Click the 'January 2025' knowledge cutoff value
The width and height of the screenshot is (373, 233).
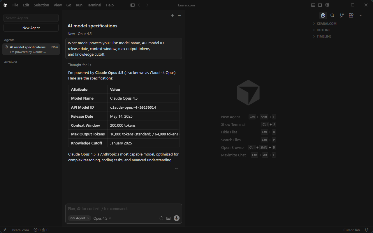(x=121, y=143)
